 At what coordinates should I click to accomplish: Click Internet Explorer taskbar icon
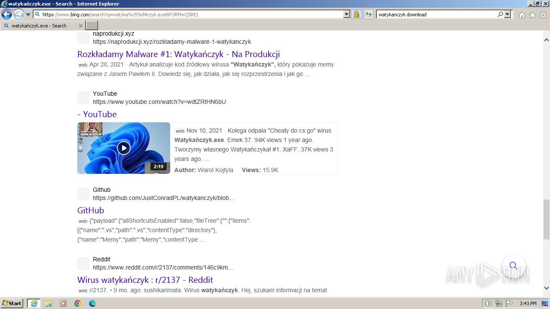(x=34, y=303)
